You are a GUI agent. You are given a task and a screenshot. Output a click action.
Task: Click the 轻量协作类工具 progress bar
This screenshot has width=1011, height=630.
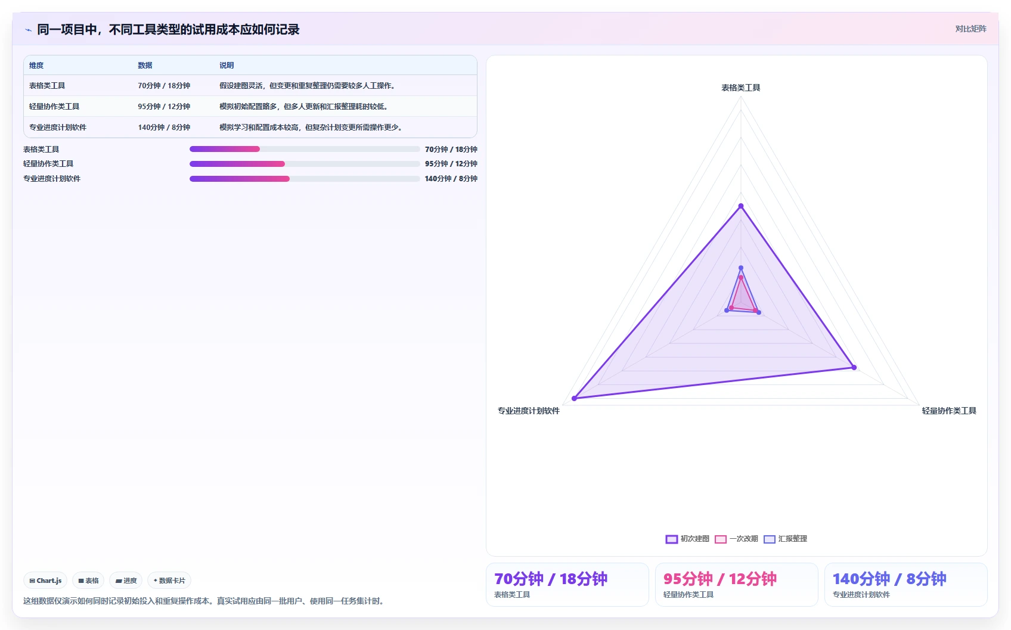coord(305,164)
